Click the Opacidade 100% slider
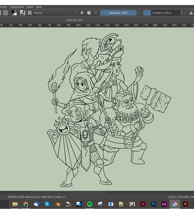The width and height of the screenshot is (194, 209). click(118, 13)
